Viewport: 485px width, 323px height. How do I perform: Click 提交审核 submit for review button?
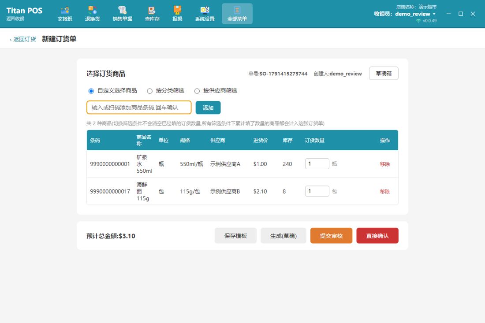click(x=331, y=236)
